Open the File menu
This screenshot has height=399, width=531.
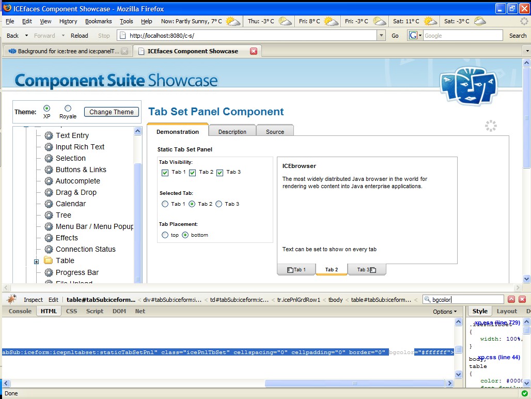click(x=10, y=21)
